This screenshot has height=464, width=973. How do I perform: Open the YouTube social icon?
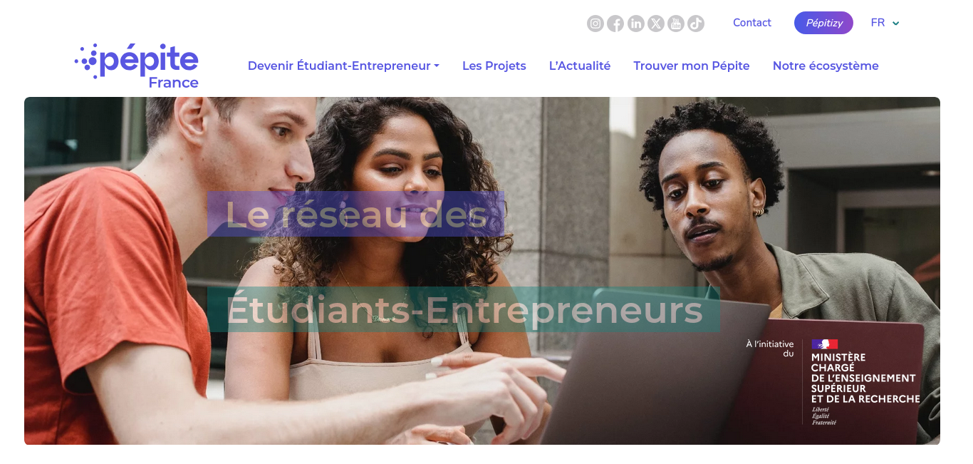[676, 24]
